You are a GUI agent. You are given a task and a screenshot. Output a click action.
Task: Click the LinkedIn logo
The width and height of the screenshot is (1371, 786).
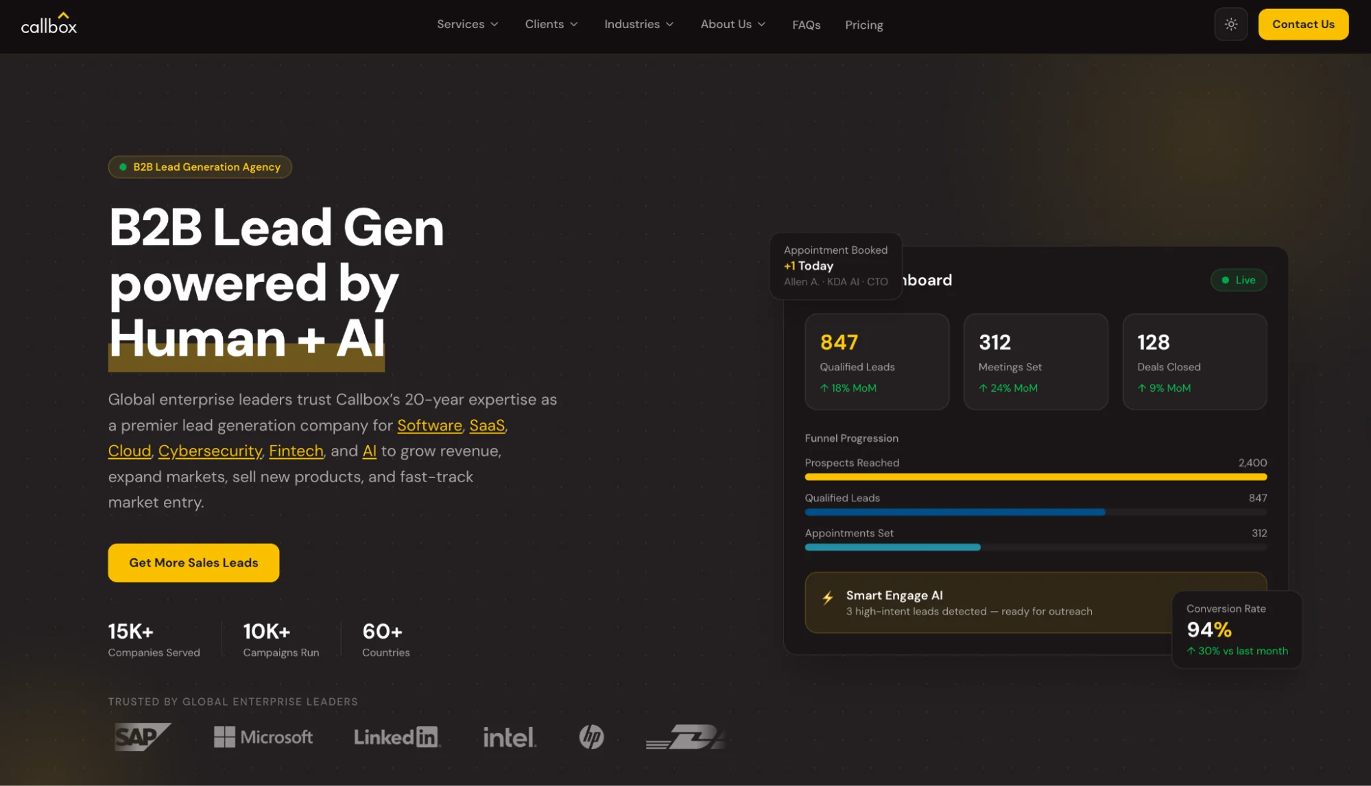pyautogui.click(x=396, y=737)
